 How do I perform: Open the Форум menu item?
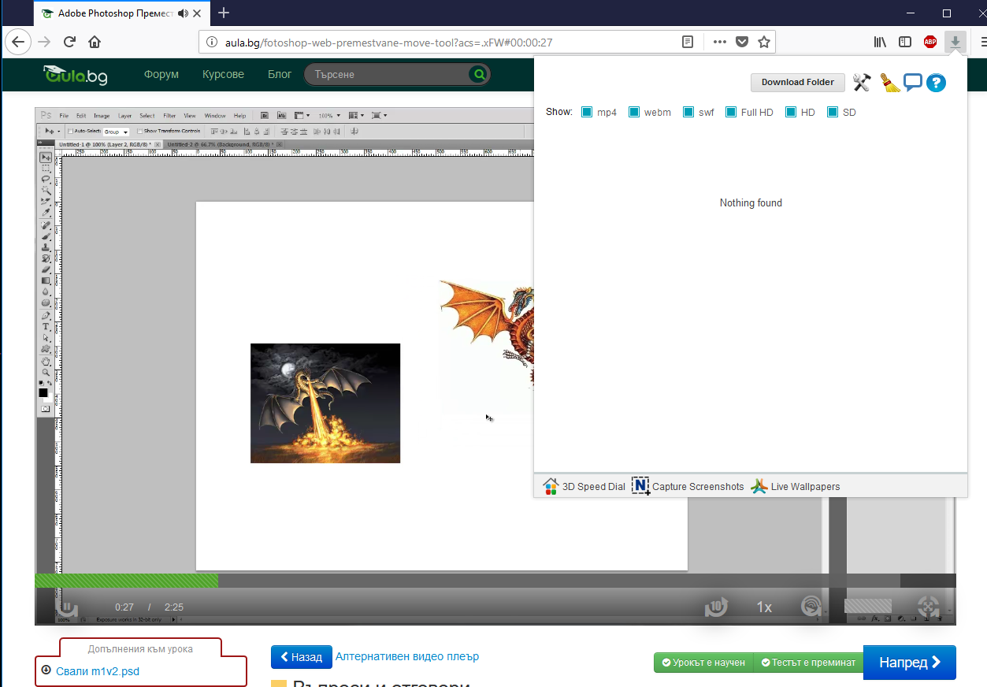[161, 74]
